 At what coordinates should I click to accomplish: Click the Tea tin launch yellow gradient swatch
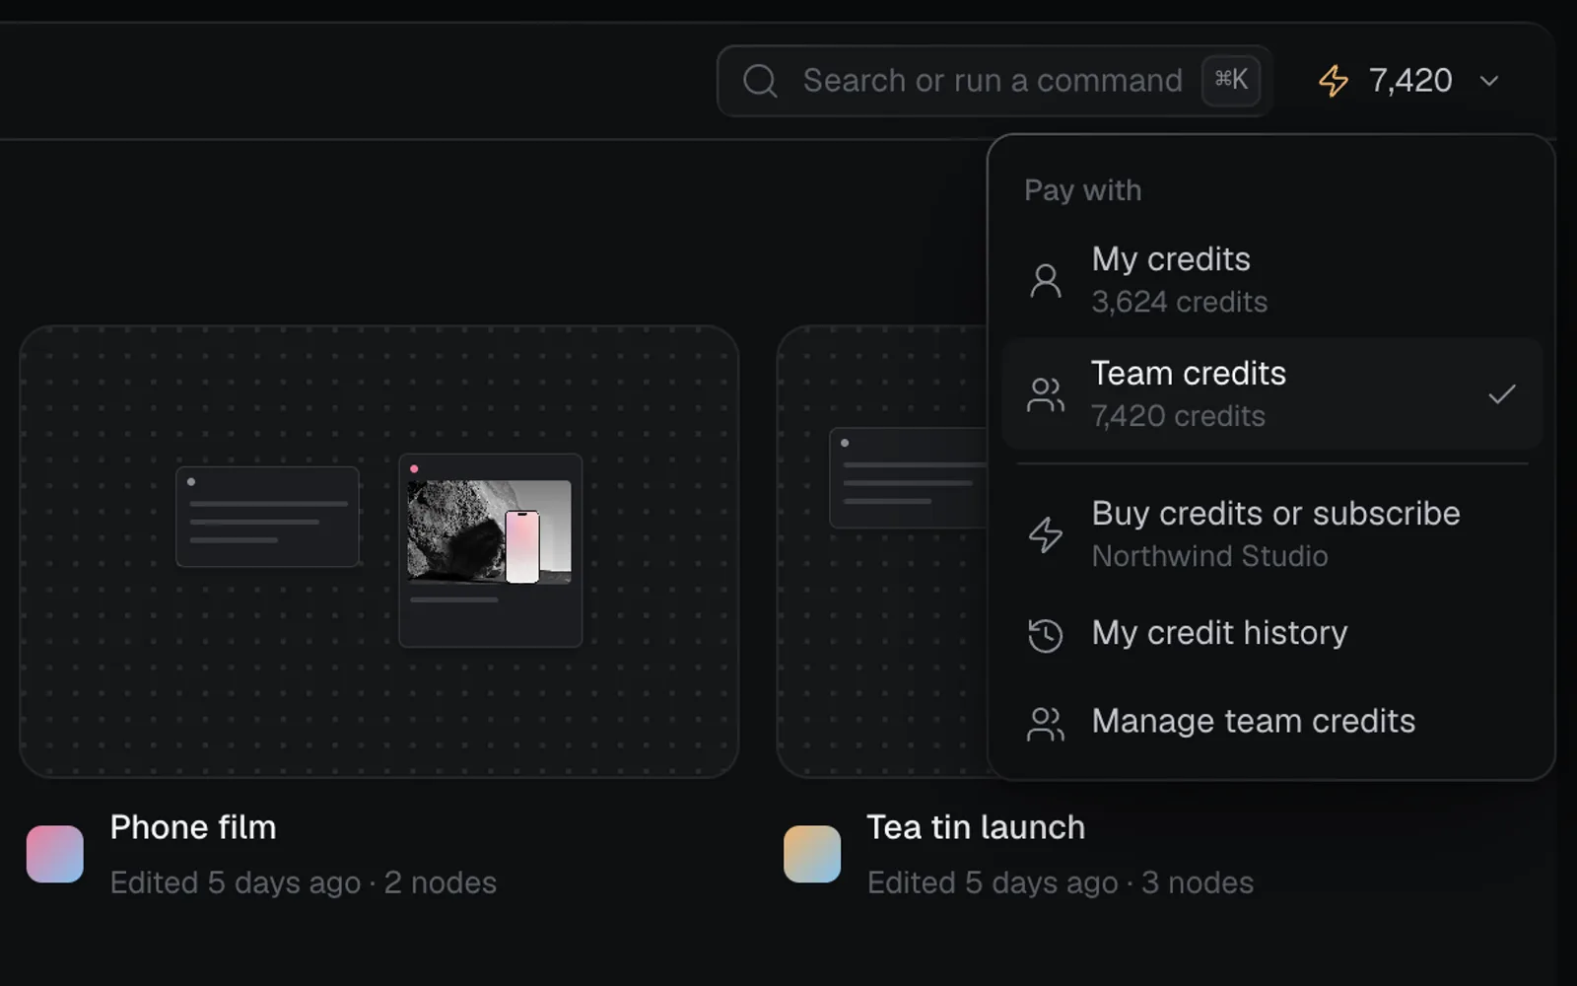click(x=812, y=854)
